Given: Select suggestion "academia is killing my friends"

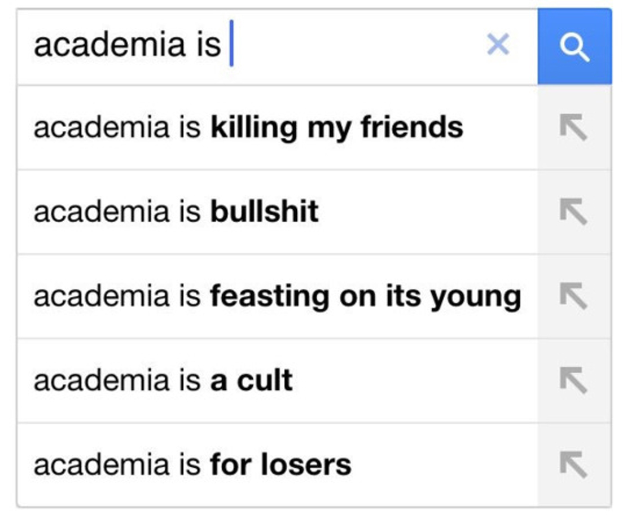Looking at the screenshot, I should [248, 128].
